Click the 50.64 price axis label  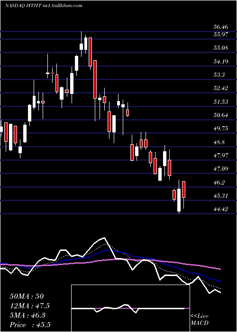coord(221,115)
